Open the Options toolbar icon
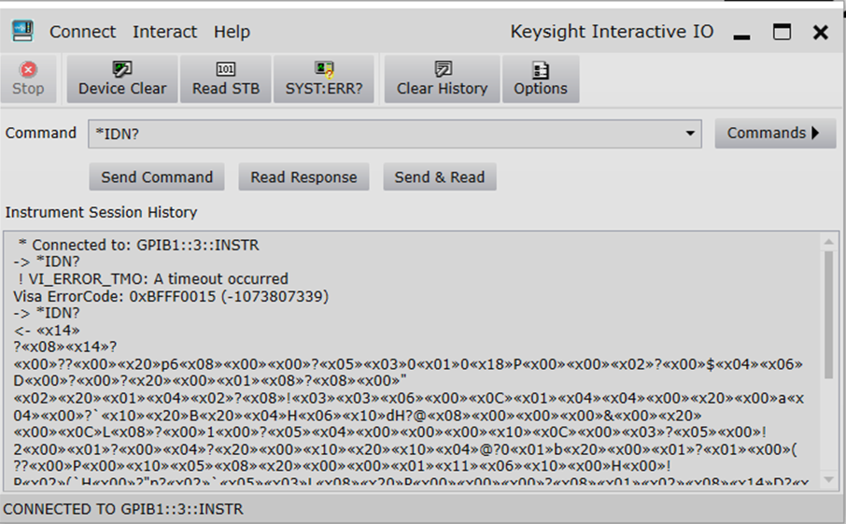Image resolution: width=846 pixels, height=524 pixels. (x=540, y=70)
